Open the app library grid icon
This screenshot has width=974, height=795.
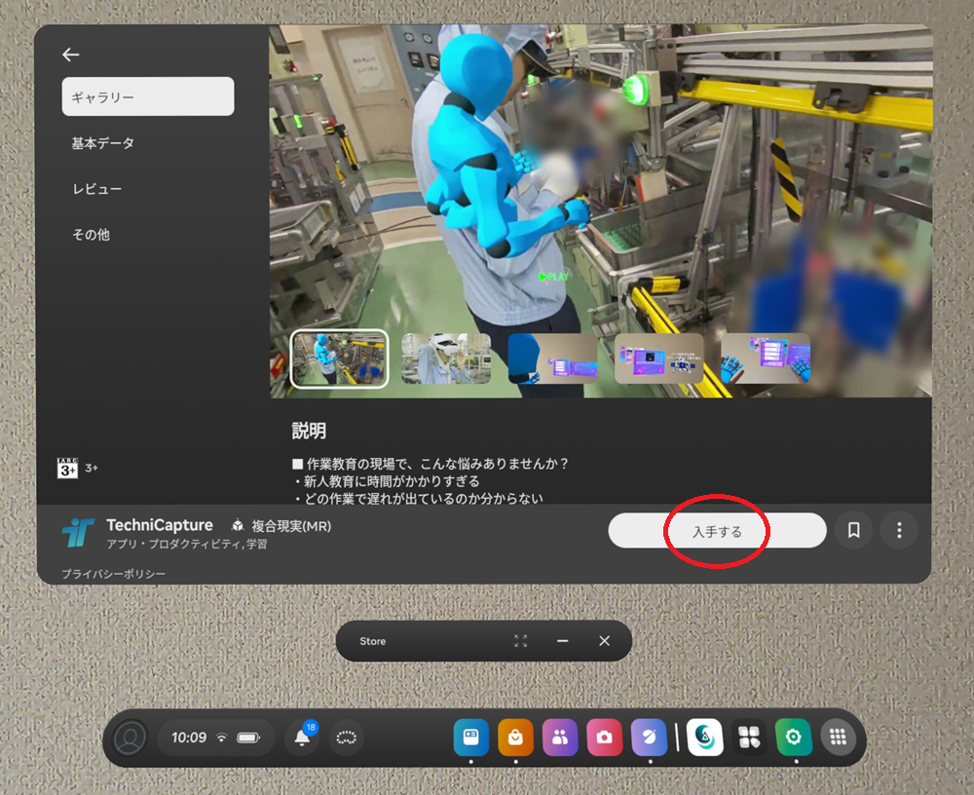(838, 738)
